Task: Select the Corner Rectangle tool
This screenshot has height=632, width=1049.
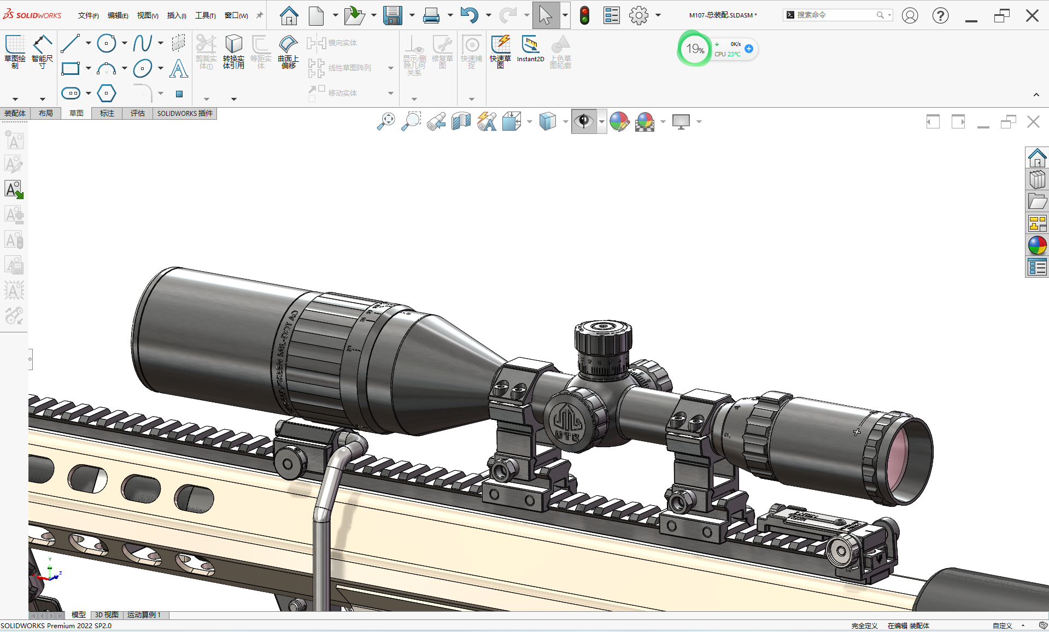Action: (71, 68)
